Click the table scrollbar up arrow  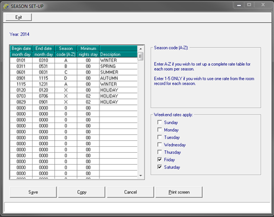pos(141,49)
